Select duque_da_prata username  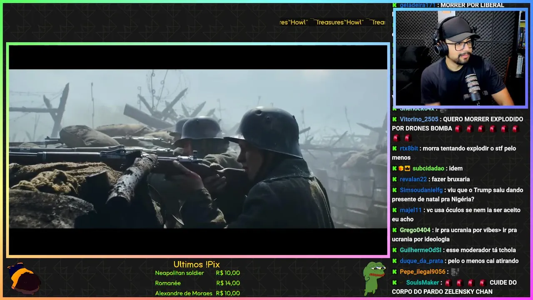click(421, 261)
